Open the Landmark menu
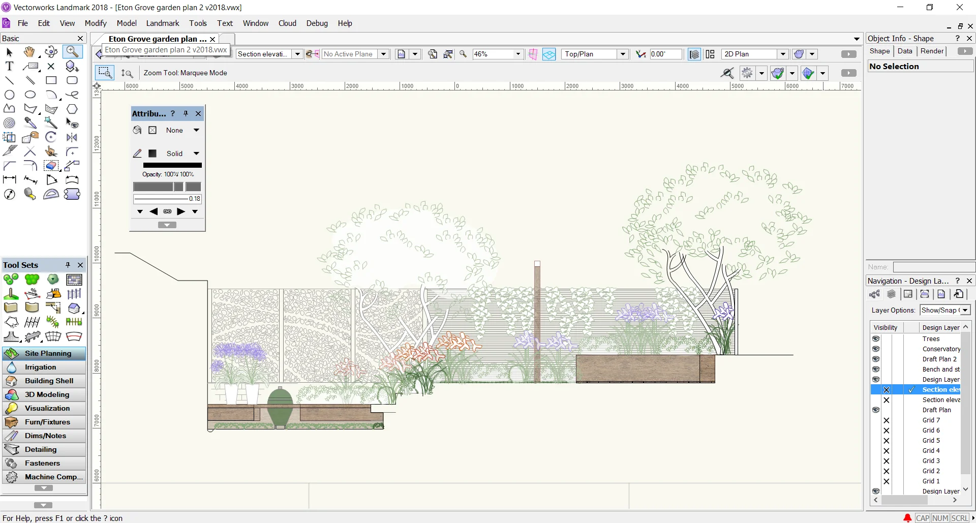This screenshot has width=976, height=523. click(162, 23)
